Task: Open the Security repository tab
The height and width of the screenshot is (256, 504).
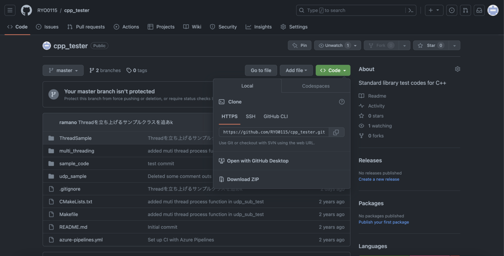Action: pyautogui.click(x=223, y=27)
